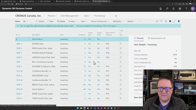This screenshot has width=196, height=110.
Task: Toggle Cost is Adjusted checkbox for LONDON Swivel Chair
Action: [x=120, y=57]
